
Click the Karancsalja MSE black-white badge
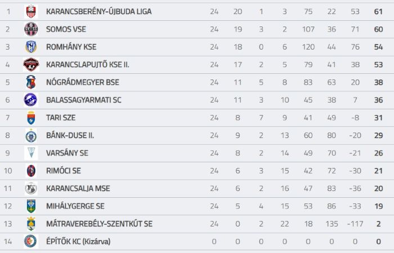[31, 189]
